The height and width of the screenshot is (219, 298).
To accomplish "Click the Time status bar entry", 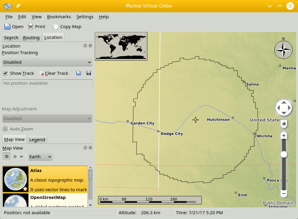I will [204, 212].
